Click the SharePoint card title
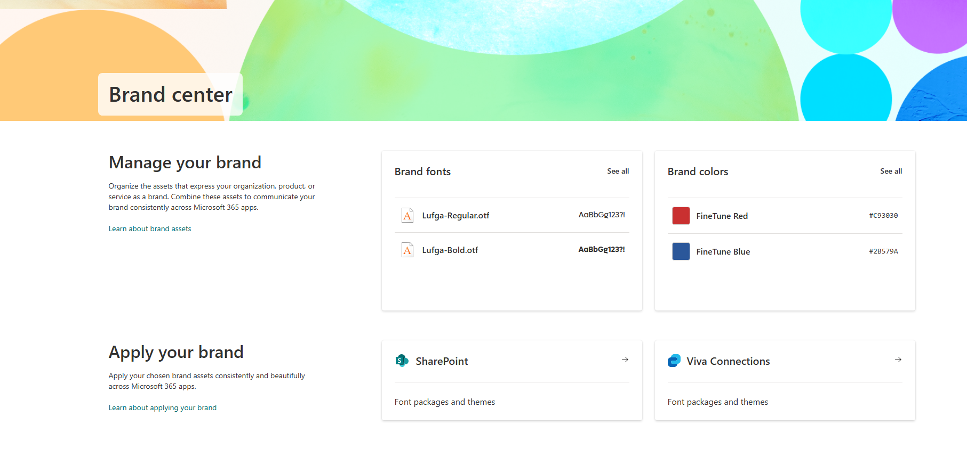Image resolution: width=967 pixels, height=449 pixels. (442, 361)
